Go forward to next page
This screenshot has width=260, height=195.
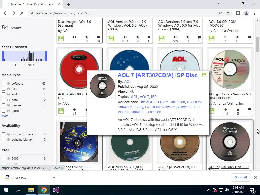click(x=14, y=13)
